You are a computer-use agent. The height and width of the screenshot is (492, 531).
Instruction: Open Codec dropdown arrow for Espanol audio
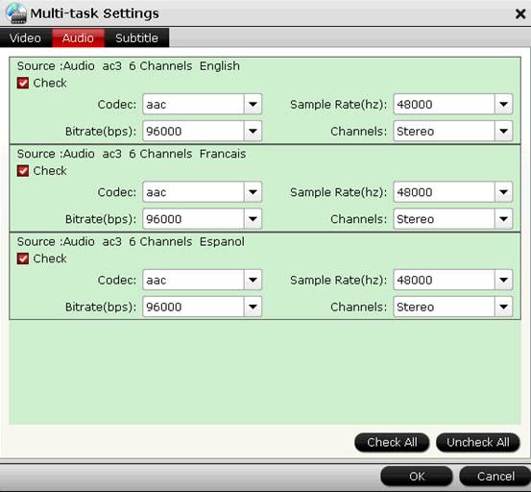[253, 280]
